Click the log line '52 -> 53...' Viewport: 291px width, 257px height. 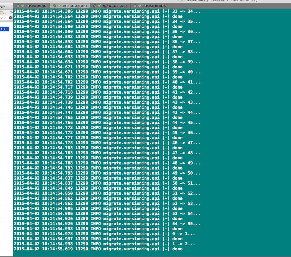coord(107,204)
